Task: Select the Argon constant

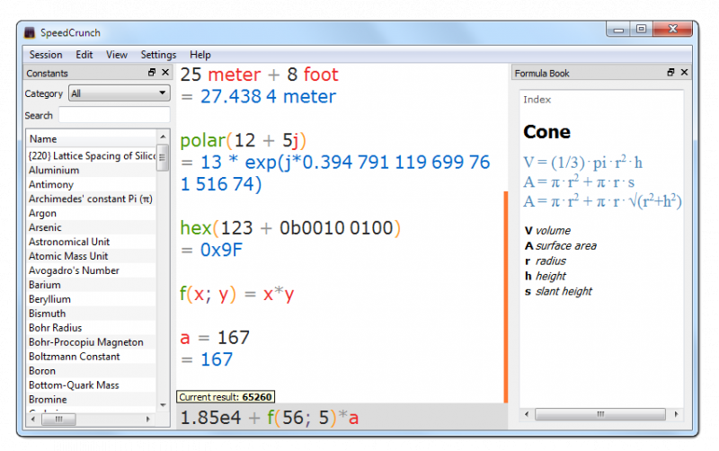Action: (x=92, y=213)
